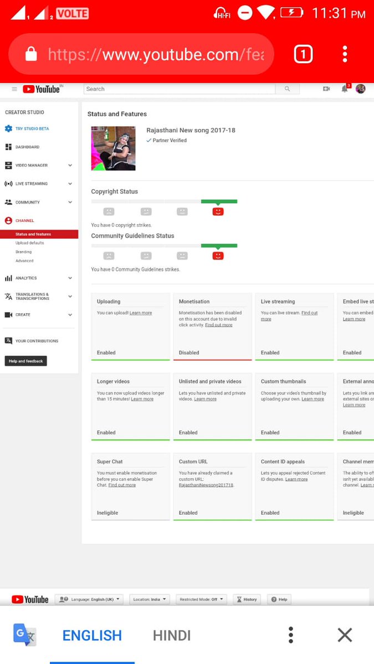Viewport: 374px width, 664px height.
Task: Click the Help and feedback button
Action: pos(25,361)
